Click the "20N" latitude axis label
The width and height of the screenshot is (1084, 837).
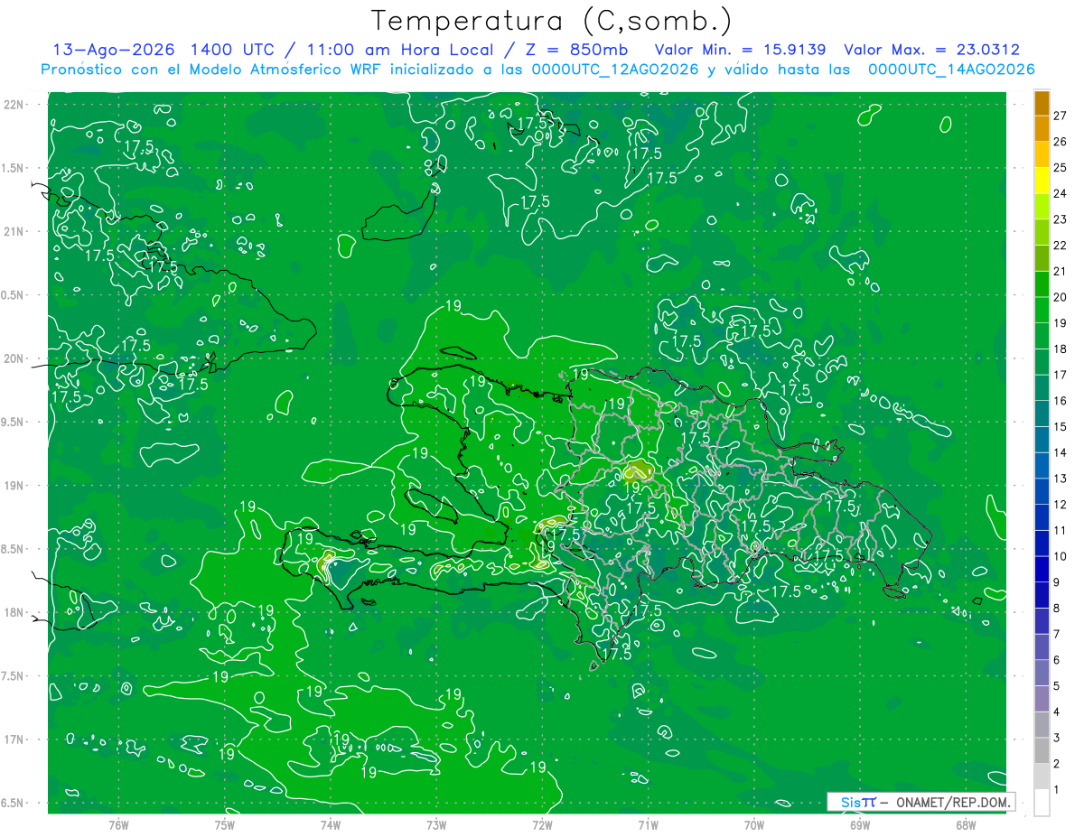point(15,358)
